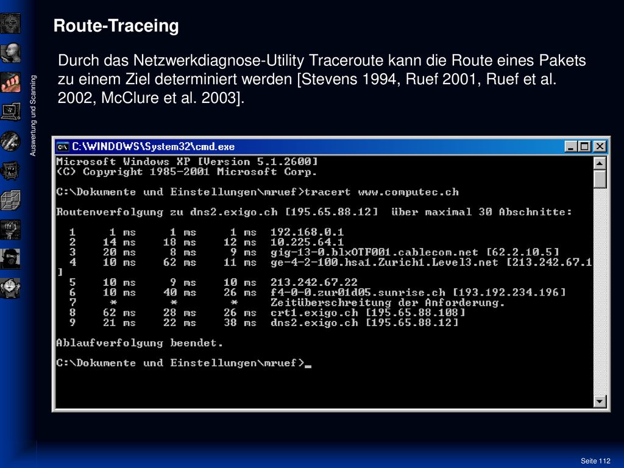Click the 'Seite 112' page number
This screenshot has width=624, height=468.
[595, 461]
